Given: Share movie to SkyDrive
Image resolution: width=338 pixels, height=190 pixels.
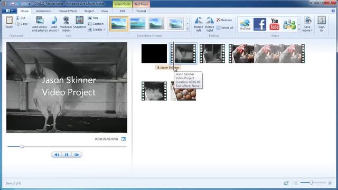Looking at the screenshot, I should pyautogui.click(x=245, y=24).
